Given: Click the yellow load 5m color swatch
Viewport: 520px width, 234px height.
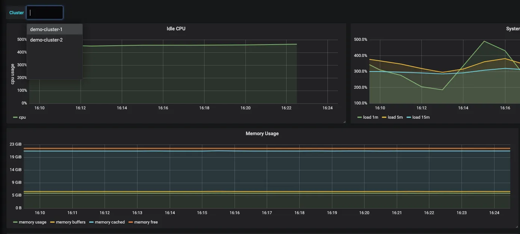Looking at the screenshot, I should click(384, 117).
